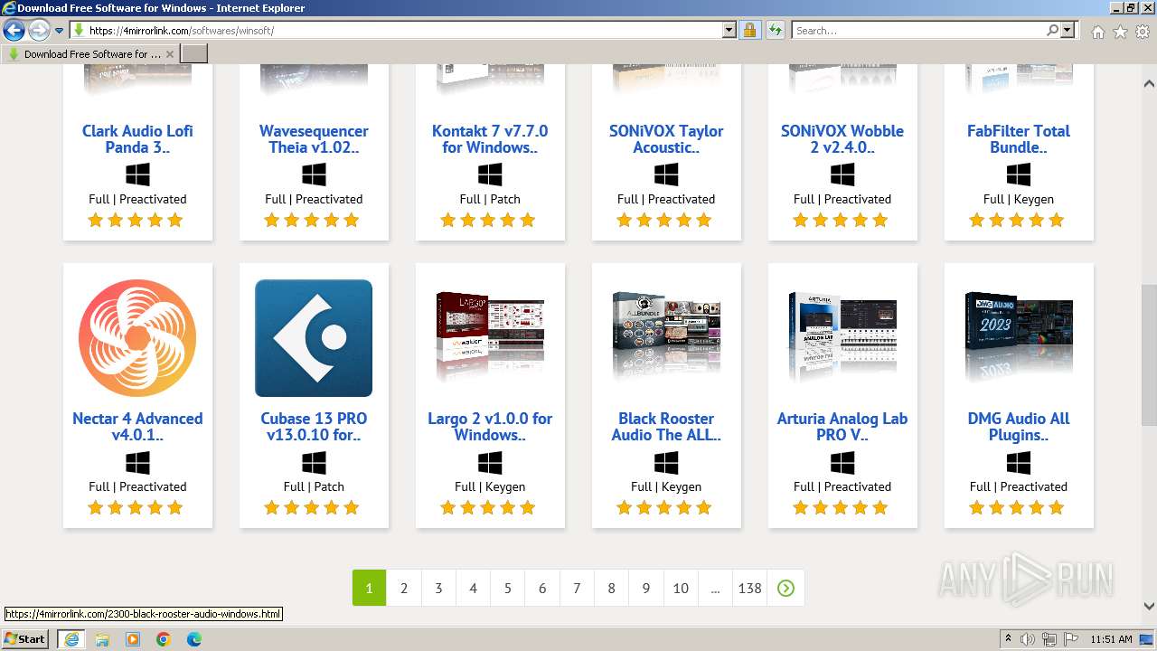1157x651 pixels.
Task: Click Windows logo under Clark Audio Lofi Panda
Action: click(137, 175)
